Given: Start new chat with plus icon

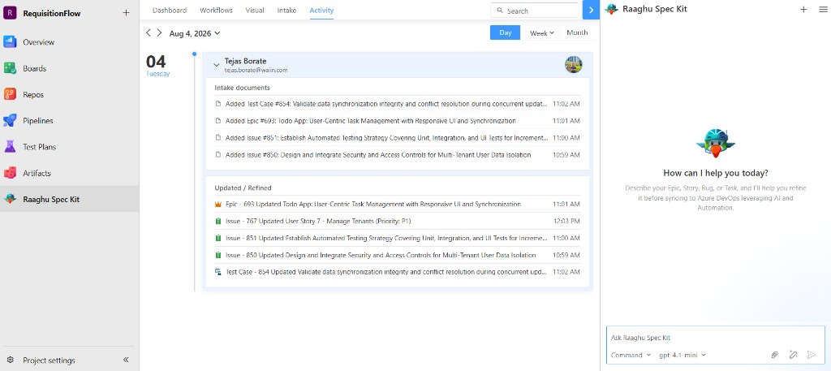Looking at the screenshot, I should (x=803, y=9).
